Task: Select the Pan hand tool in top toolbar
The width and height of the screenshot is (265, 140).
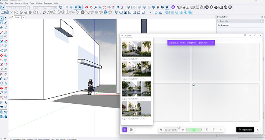Action: point(91,7)
